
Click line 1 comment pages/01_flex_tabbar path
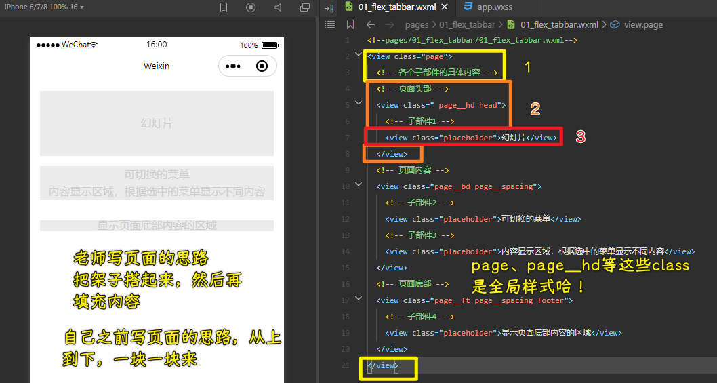coord(472,40)
